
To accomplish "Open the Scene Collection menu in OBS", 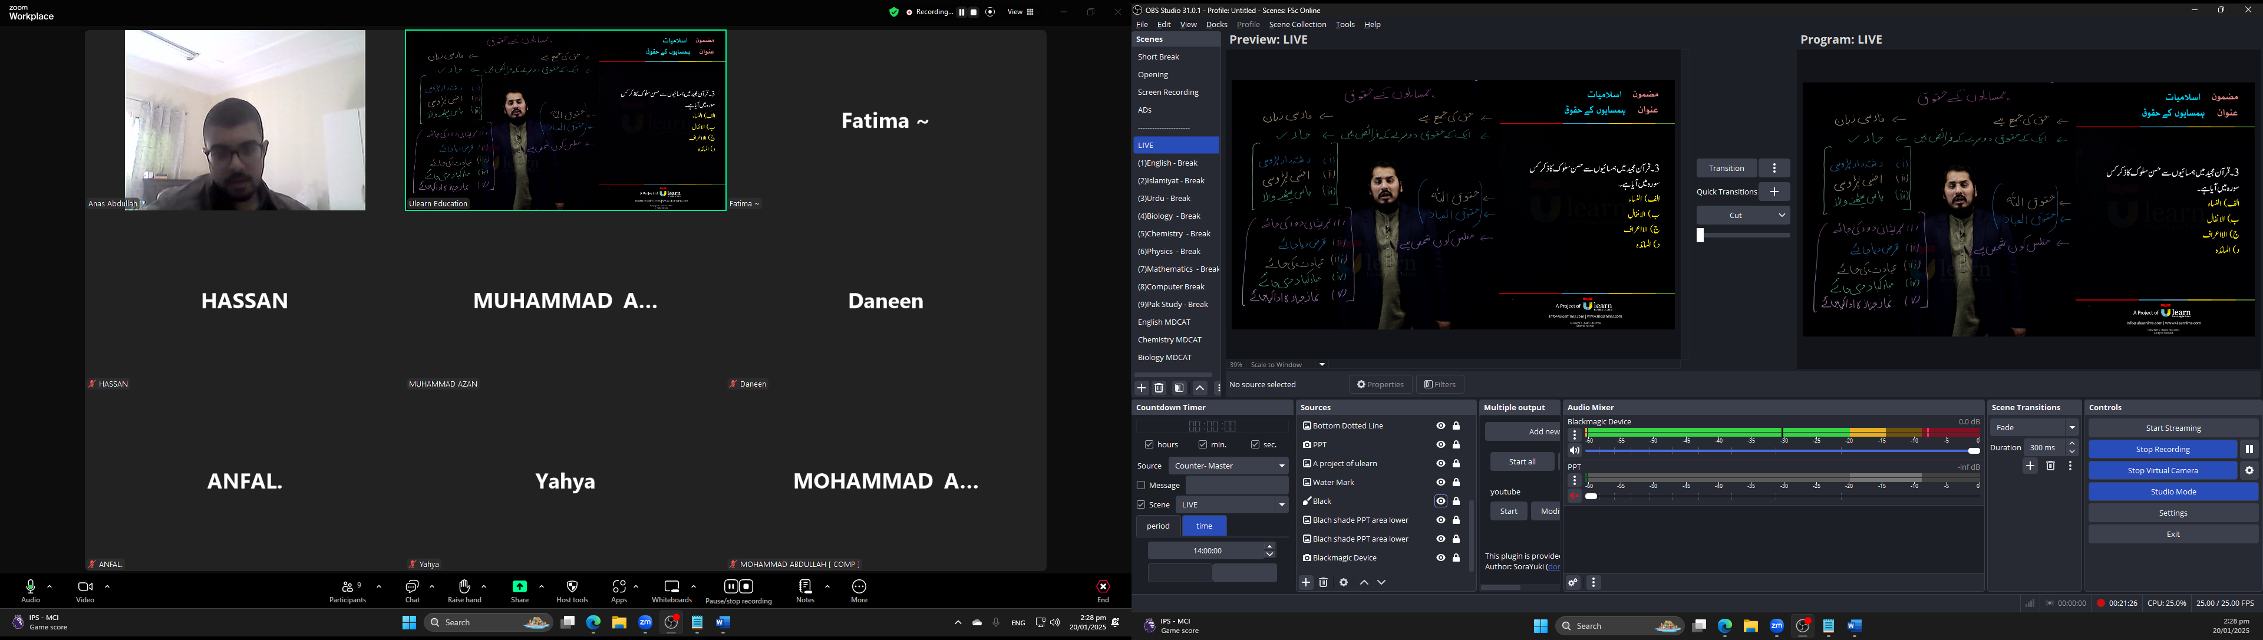I will tap(1298, 25).
